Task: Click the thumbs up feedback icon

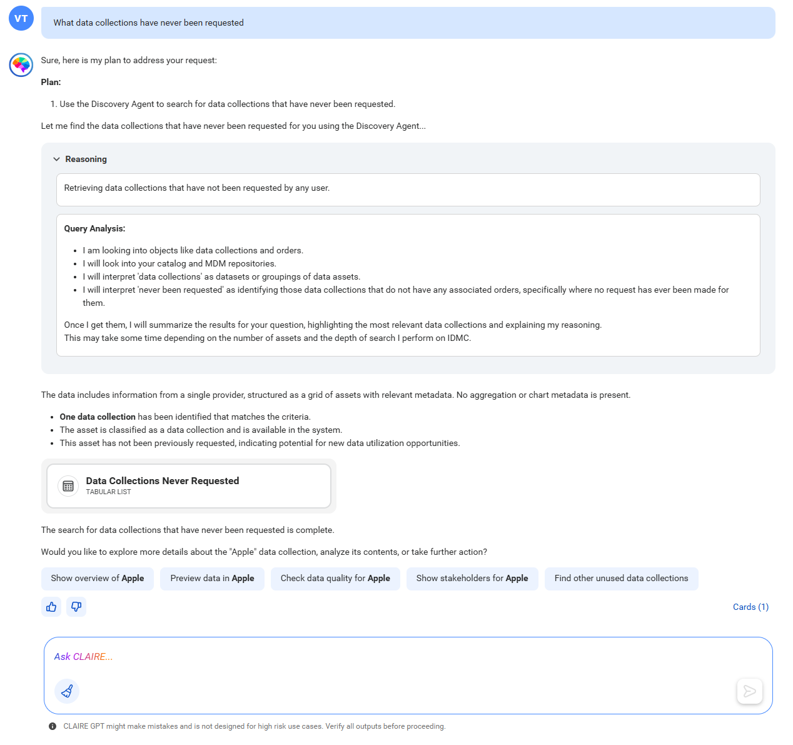Action: coord(51,607)
